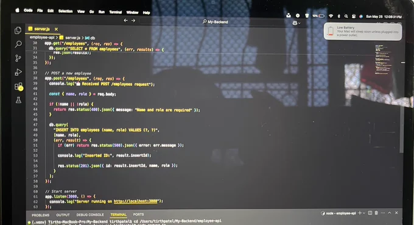Click the '// Start server' comment
This screenshot has width=414, height=225.
click(61, 191)
